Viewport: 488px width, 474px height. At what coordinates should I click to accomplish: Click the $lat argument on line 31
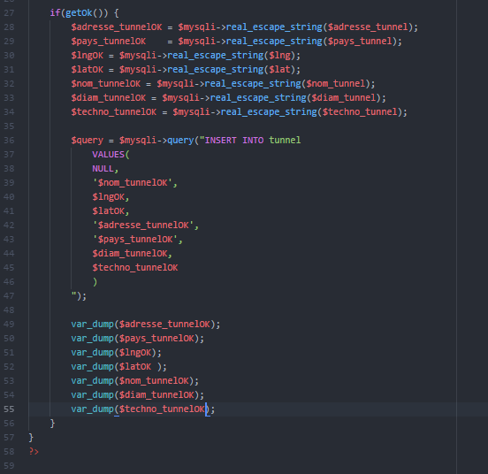279,70
